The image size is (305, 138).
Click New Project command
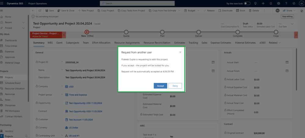pyautogui.click(x=86, y=10)
